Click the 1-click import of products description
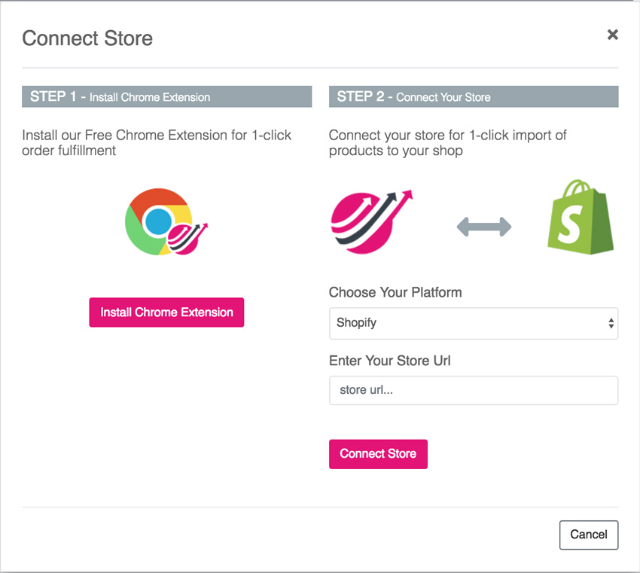 click(447, 143)
